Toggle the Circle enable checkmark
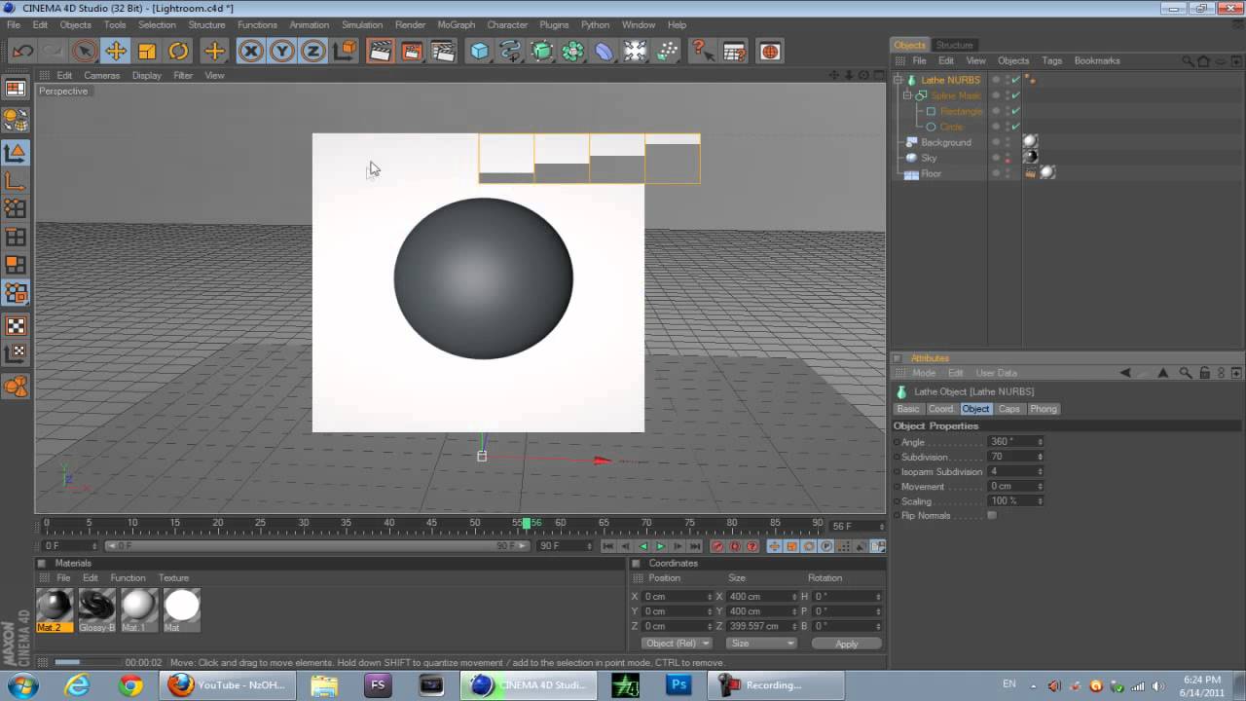This screenshot has width=1246, height=701. (1016, 127)
